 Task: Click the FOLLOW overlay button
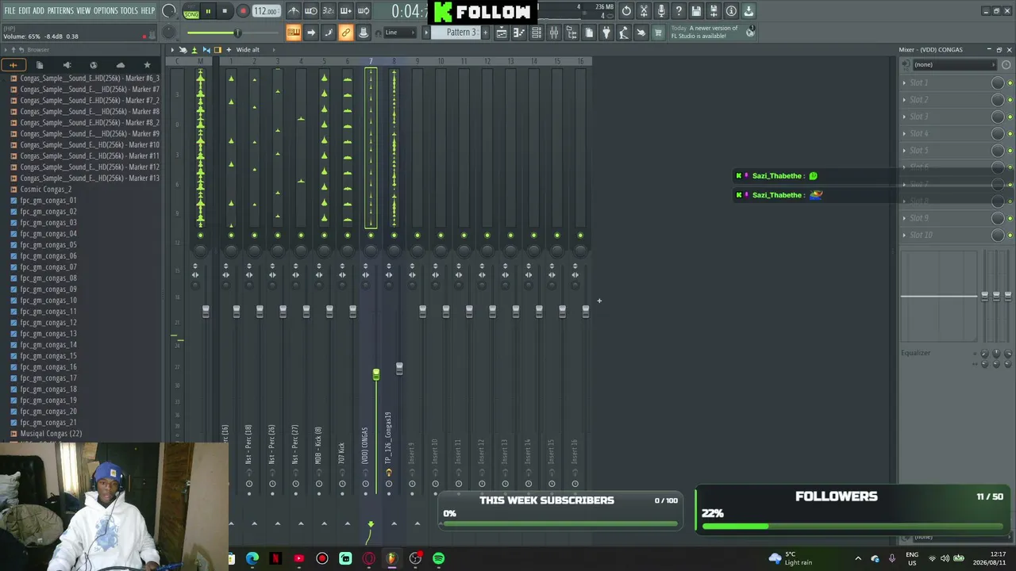click(x=483, y=12)
